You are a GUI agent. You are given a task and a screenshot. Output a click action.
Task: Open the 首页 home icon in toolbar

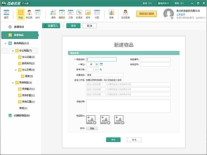click(x=6, y=14)
